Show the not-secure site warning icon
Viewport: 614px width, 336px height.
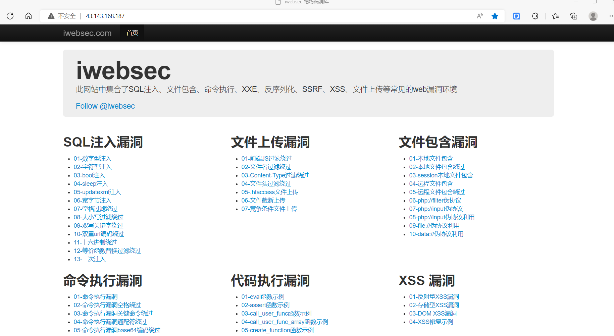51,16
